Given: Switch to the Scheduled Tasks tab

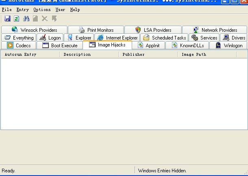Looking at the screenshot, I should click(164, 38).
